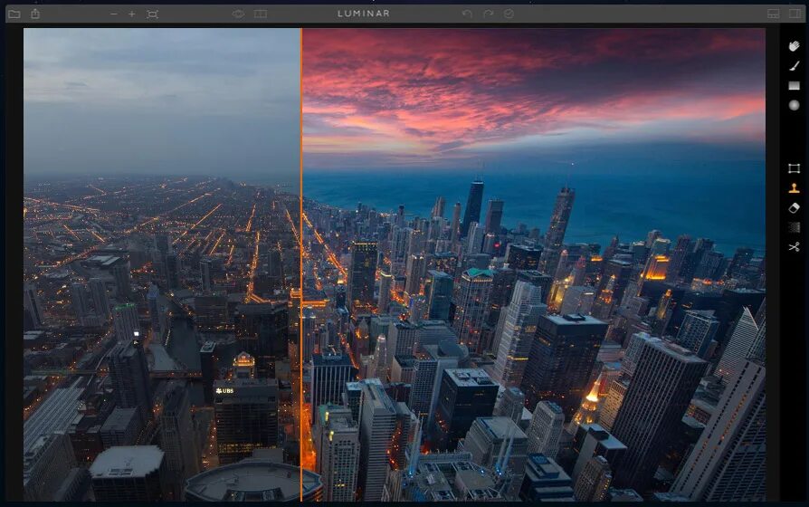Select the Gradient mask tool
This screenshot has width=809, height=507.
pos(794,86)
